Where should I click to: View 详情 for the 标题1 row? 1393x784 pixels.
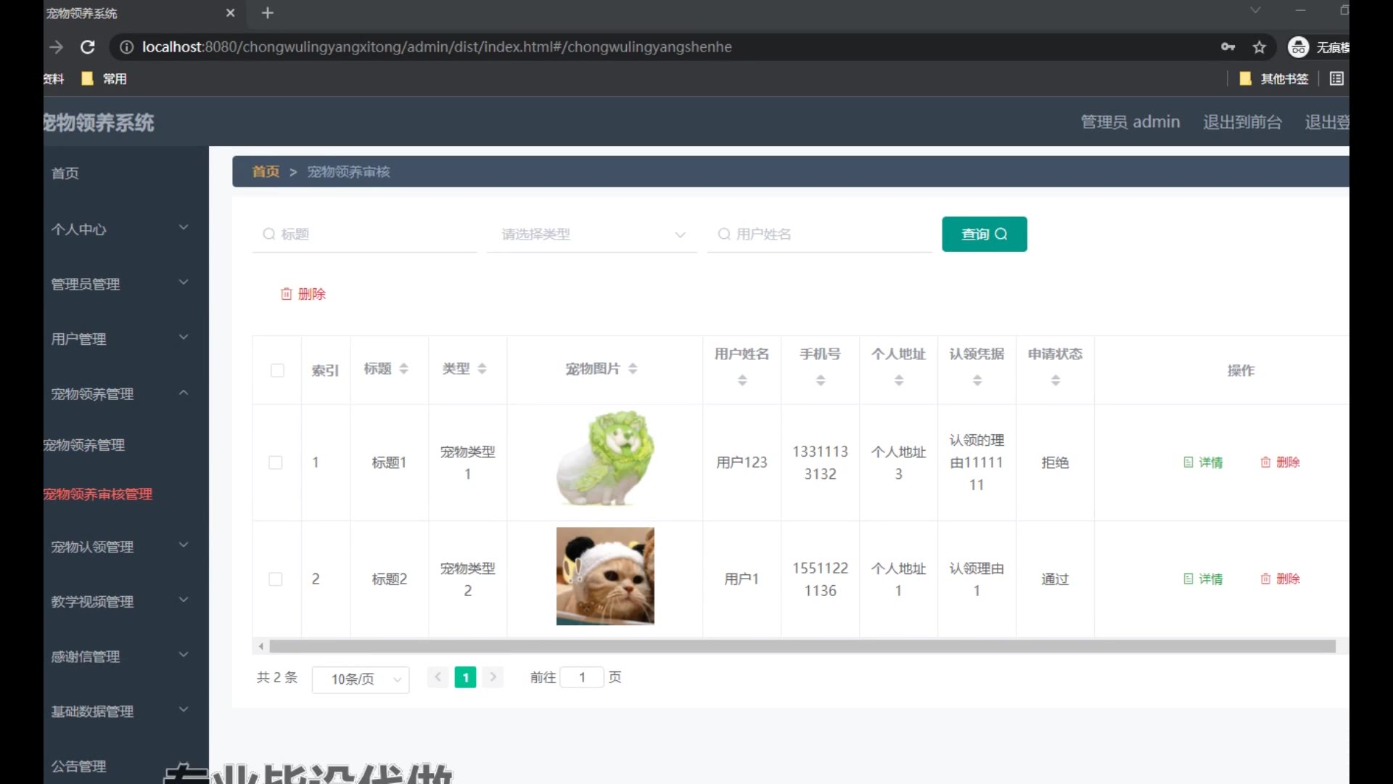(x=1203, y=462)
